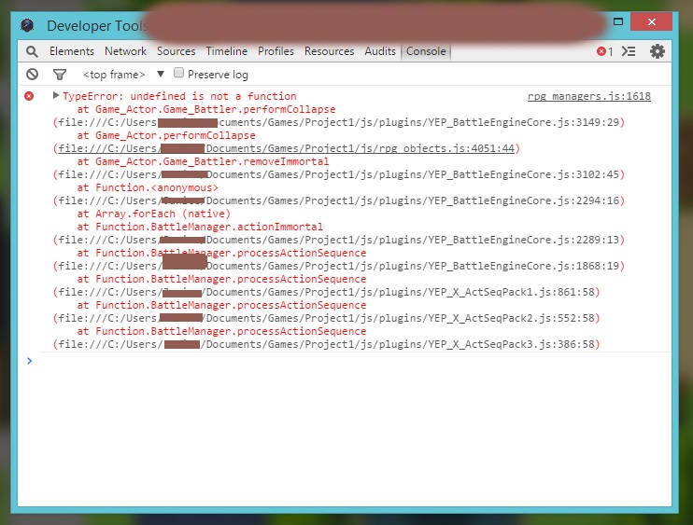Maximize the Developer Tools window

click(x=618, y=21)
